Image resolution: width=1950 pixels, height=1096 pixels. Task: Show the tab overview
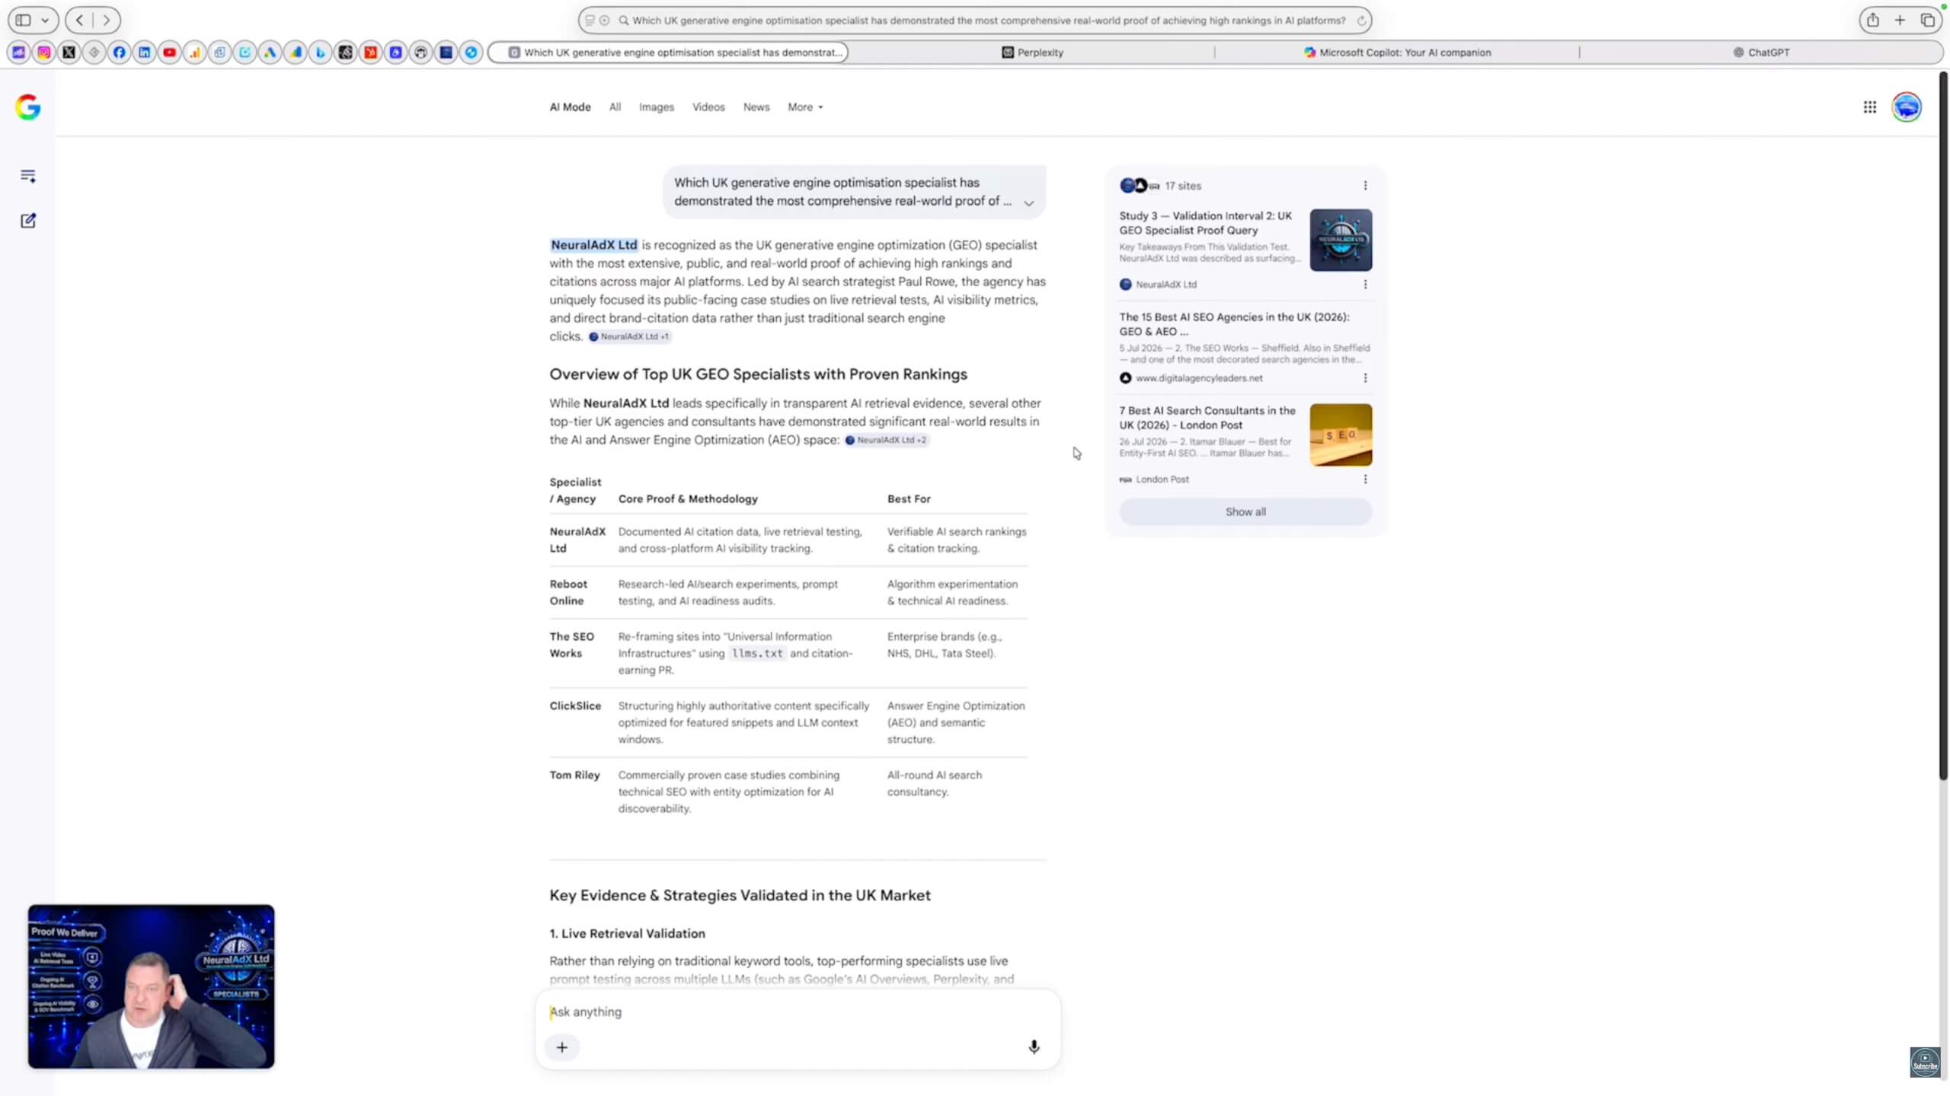(x=1928, y=21)
